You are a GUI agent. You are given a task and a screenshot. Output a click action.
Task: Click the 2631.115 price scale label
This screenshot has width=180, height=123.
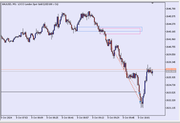(171, 108)
